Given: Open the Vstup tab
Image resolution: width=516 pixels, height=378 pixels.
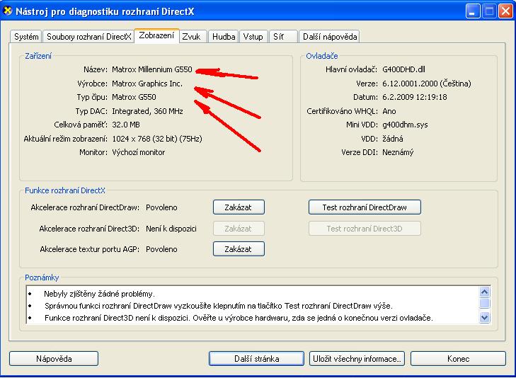Looking at the screenshot, I should pos(253,37).
